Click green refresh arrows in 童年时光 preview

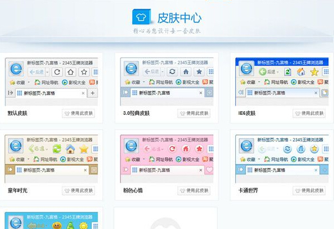[57, 149]
